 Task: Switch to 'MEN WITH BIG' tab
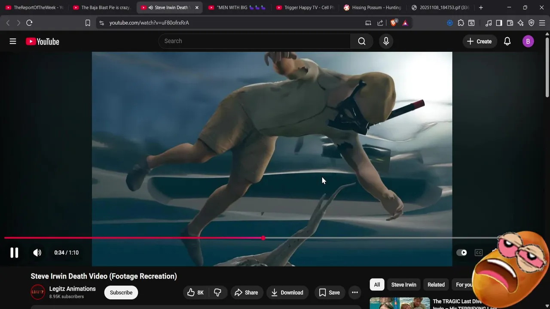click(237, 8)
